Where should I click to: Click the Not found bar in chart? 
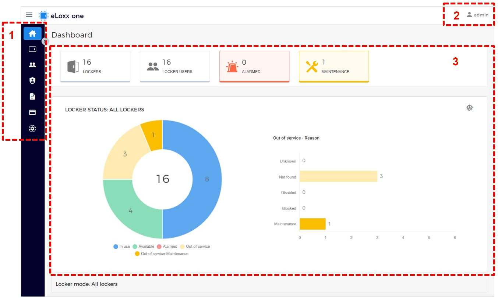[x=338, y=176]
